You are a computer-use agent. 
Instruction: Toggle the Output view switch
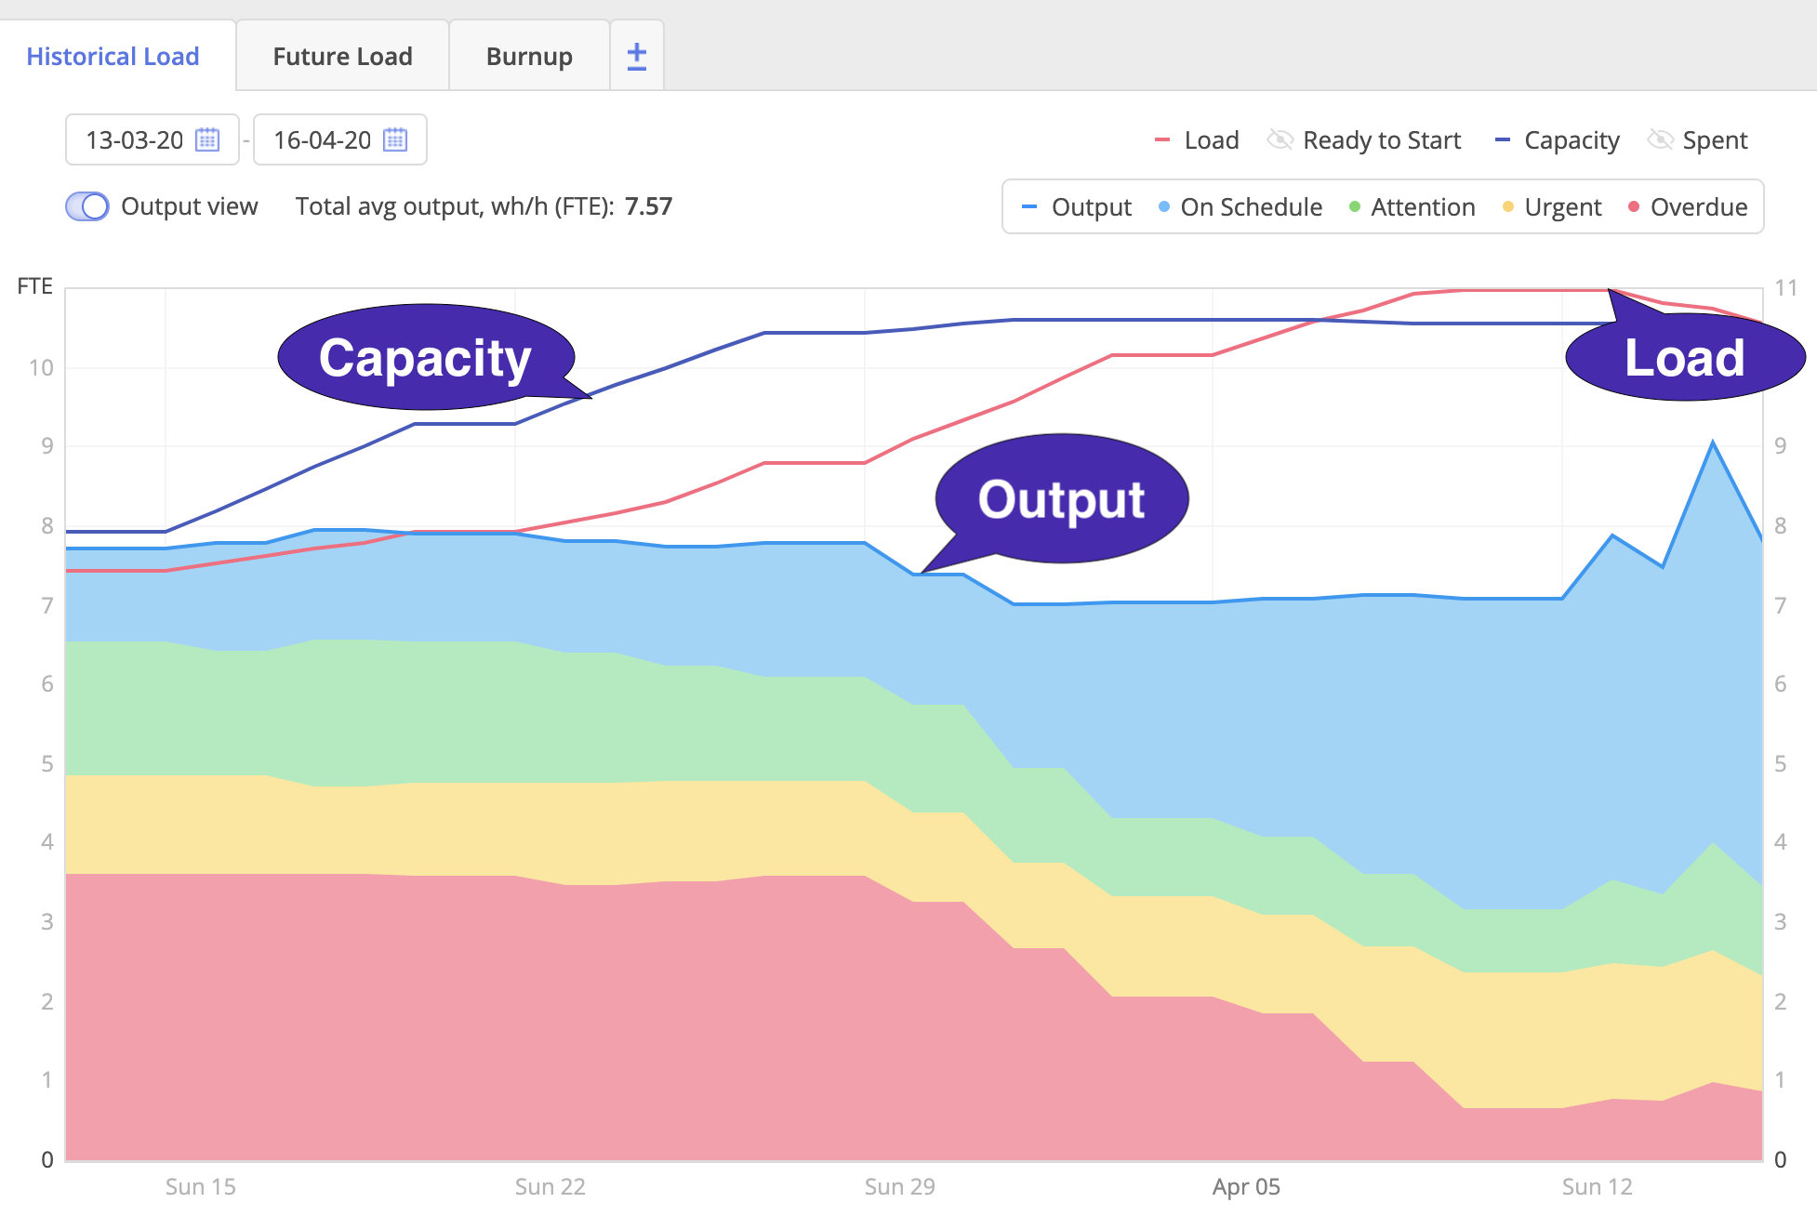(x=86, y=206)
